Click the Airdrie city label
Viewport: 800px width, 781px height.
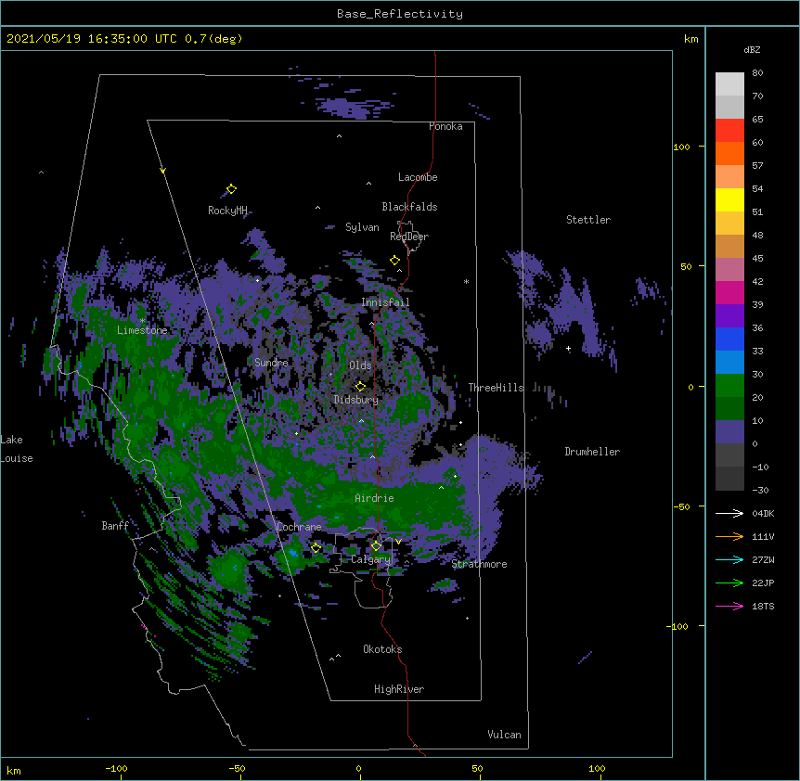pos(375,498)
